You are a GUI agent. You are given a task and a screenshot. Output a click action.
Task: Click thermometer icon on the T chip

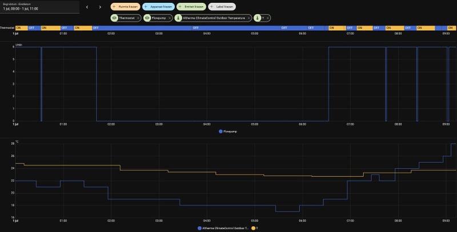(258, 18)
